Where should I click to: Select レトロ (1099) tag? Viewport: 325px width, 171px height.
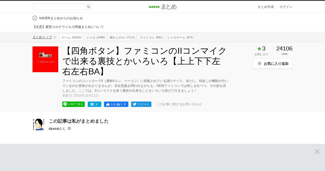tap(95, 37)
